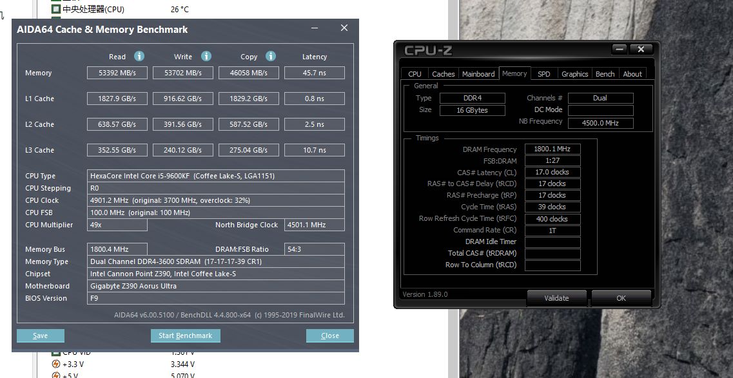Image resolution: width=733 pixels, height=378 pixels.
Task: Minimize the CPU-Z window
Action: (619, 49)
